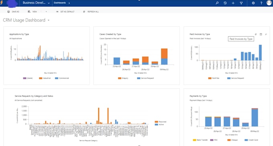Click the Applications by Type chart title
Screen dimensions: 273x146
click(x=19, y=34)
